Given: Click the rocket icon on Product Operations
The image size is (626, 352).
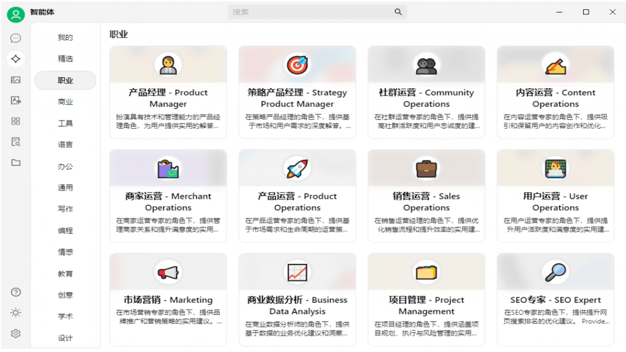Looking at the screenshot, I should [297, 169].
